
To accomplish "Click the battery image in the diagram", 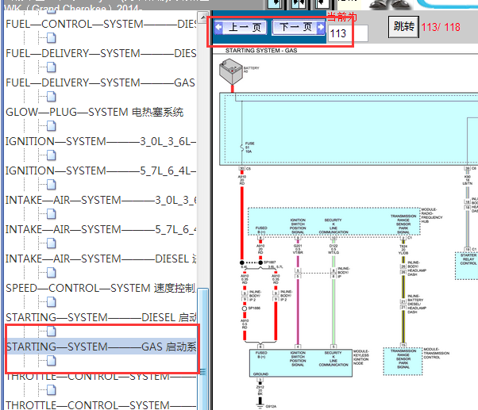I will coord(231,71).
